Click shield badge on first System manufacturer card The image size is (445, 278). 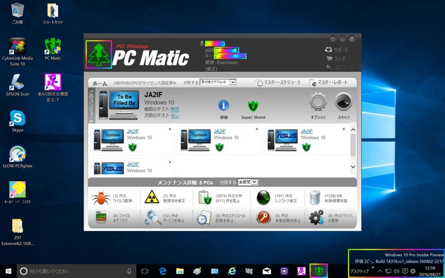coord(133,147)
